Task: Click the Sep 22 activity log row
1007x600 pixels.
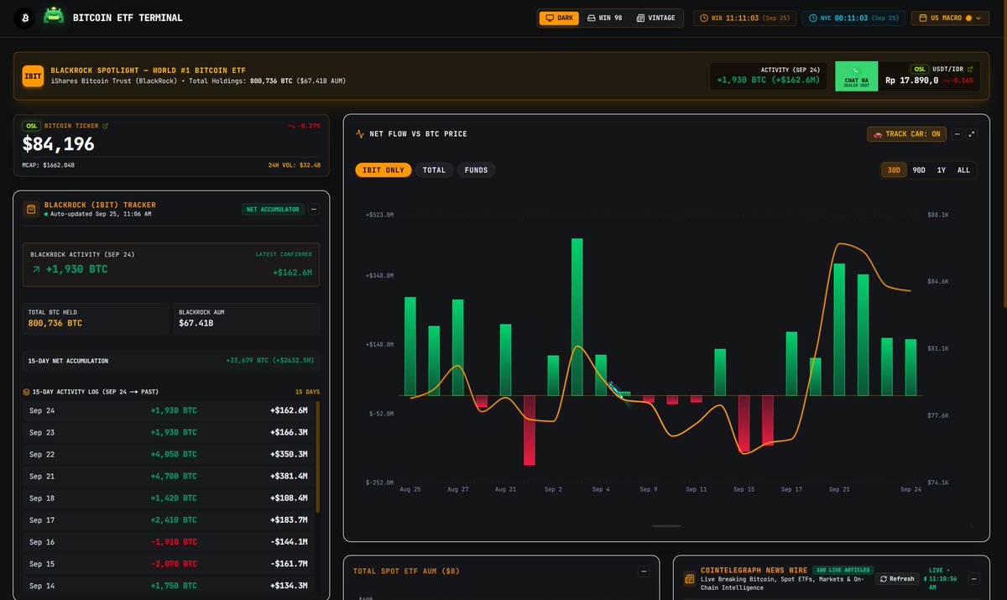Action: [x=169, y=454]
